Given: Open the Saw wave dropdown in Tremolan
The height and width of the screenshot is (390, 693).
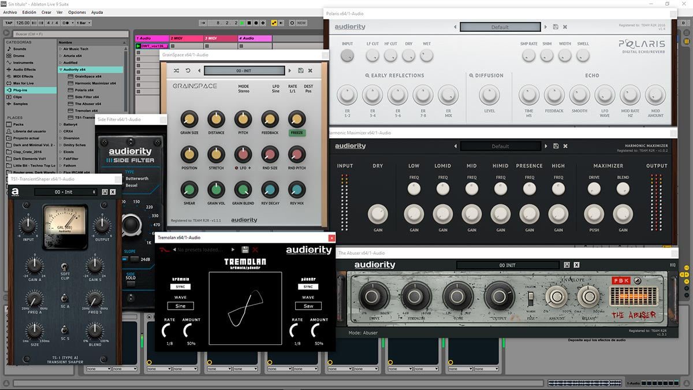Looking at the screenshot, I should (308, 306).
